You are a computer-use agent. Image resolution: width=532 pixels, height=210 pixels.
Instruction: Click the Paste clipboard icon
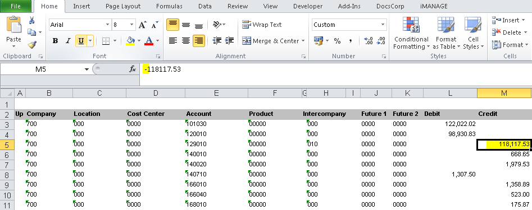click(13, 25)
